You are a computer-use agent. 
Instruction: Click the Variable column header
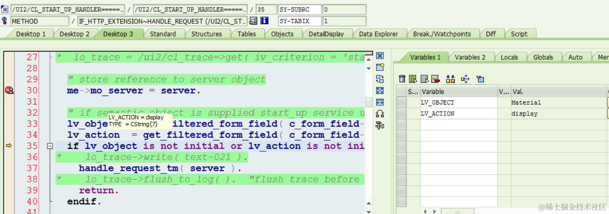click(459, 91)
